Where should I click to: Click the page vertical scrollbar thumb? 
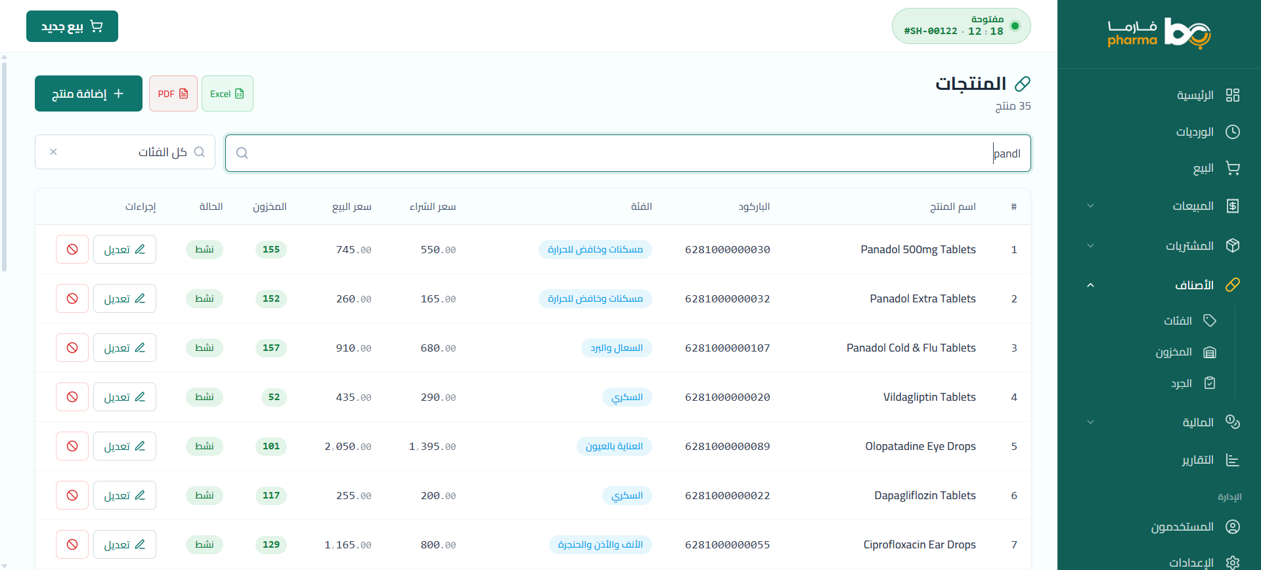[x=5, y=164]
